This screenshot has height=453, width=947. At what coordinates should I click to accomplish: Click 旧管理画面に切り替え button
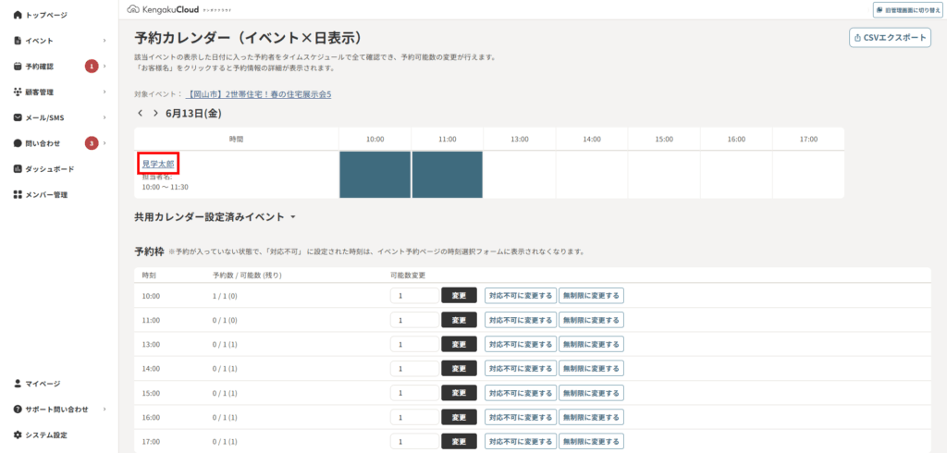pyautogui.click(x=910, y=9)
